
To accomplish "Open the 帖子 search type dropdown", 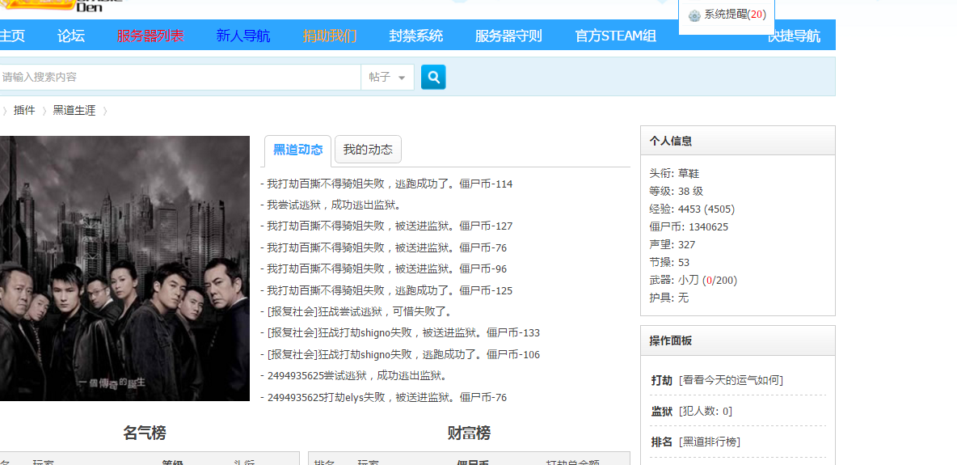I will [x=387, y=77].
